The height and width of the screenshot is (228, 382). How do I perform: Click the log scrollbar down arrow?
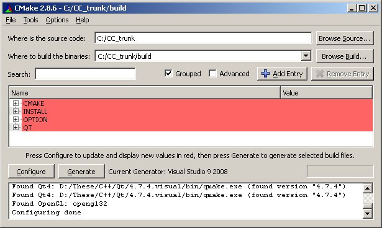coord(367,214)
